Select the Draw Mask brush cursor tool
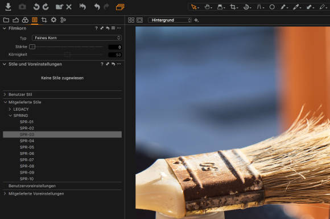330x219 pixels. (284, 7)
